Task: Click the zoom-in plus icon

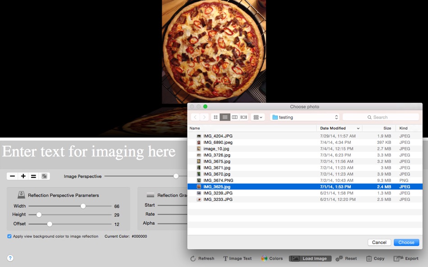Action: point(23,176)
